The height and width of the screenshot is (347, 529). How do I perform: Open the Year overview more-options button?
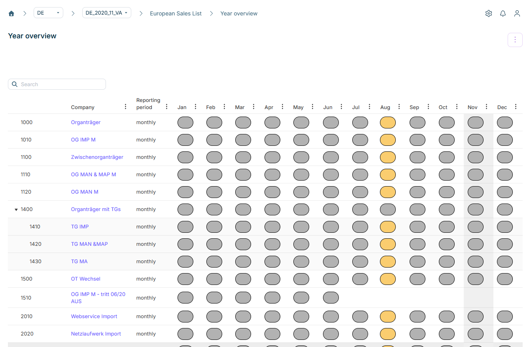[x=515, y=40]
